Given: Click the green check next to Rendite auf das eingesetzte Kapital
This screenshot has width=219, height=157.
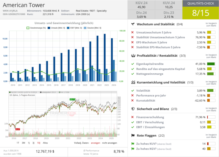Looking at the screenshot, I should click(x=133, y=69).
